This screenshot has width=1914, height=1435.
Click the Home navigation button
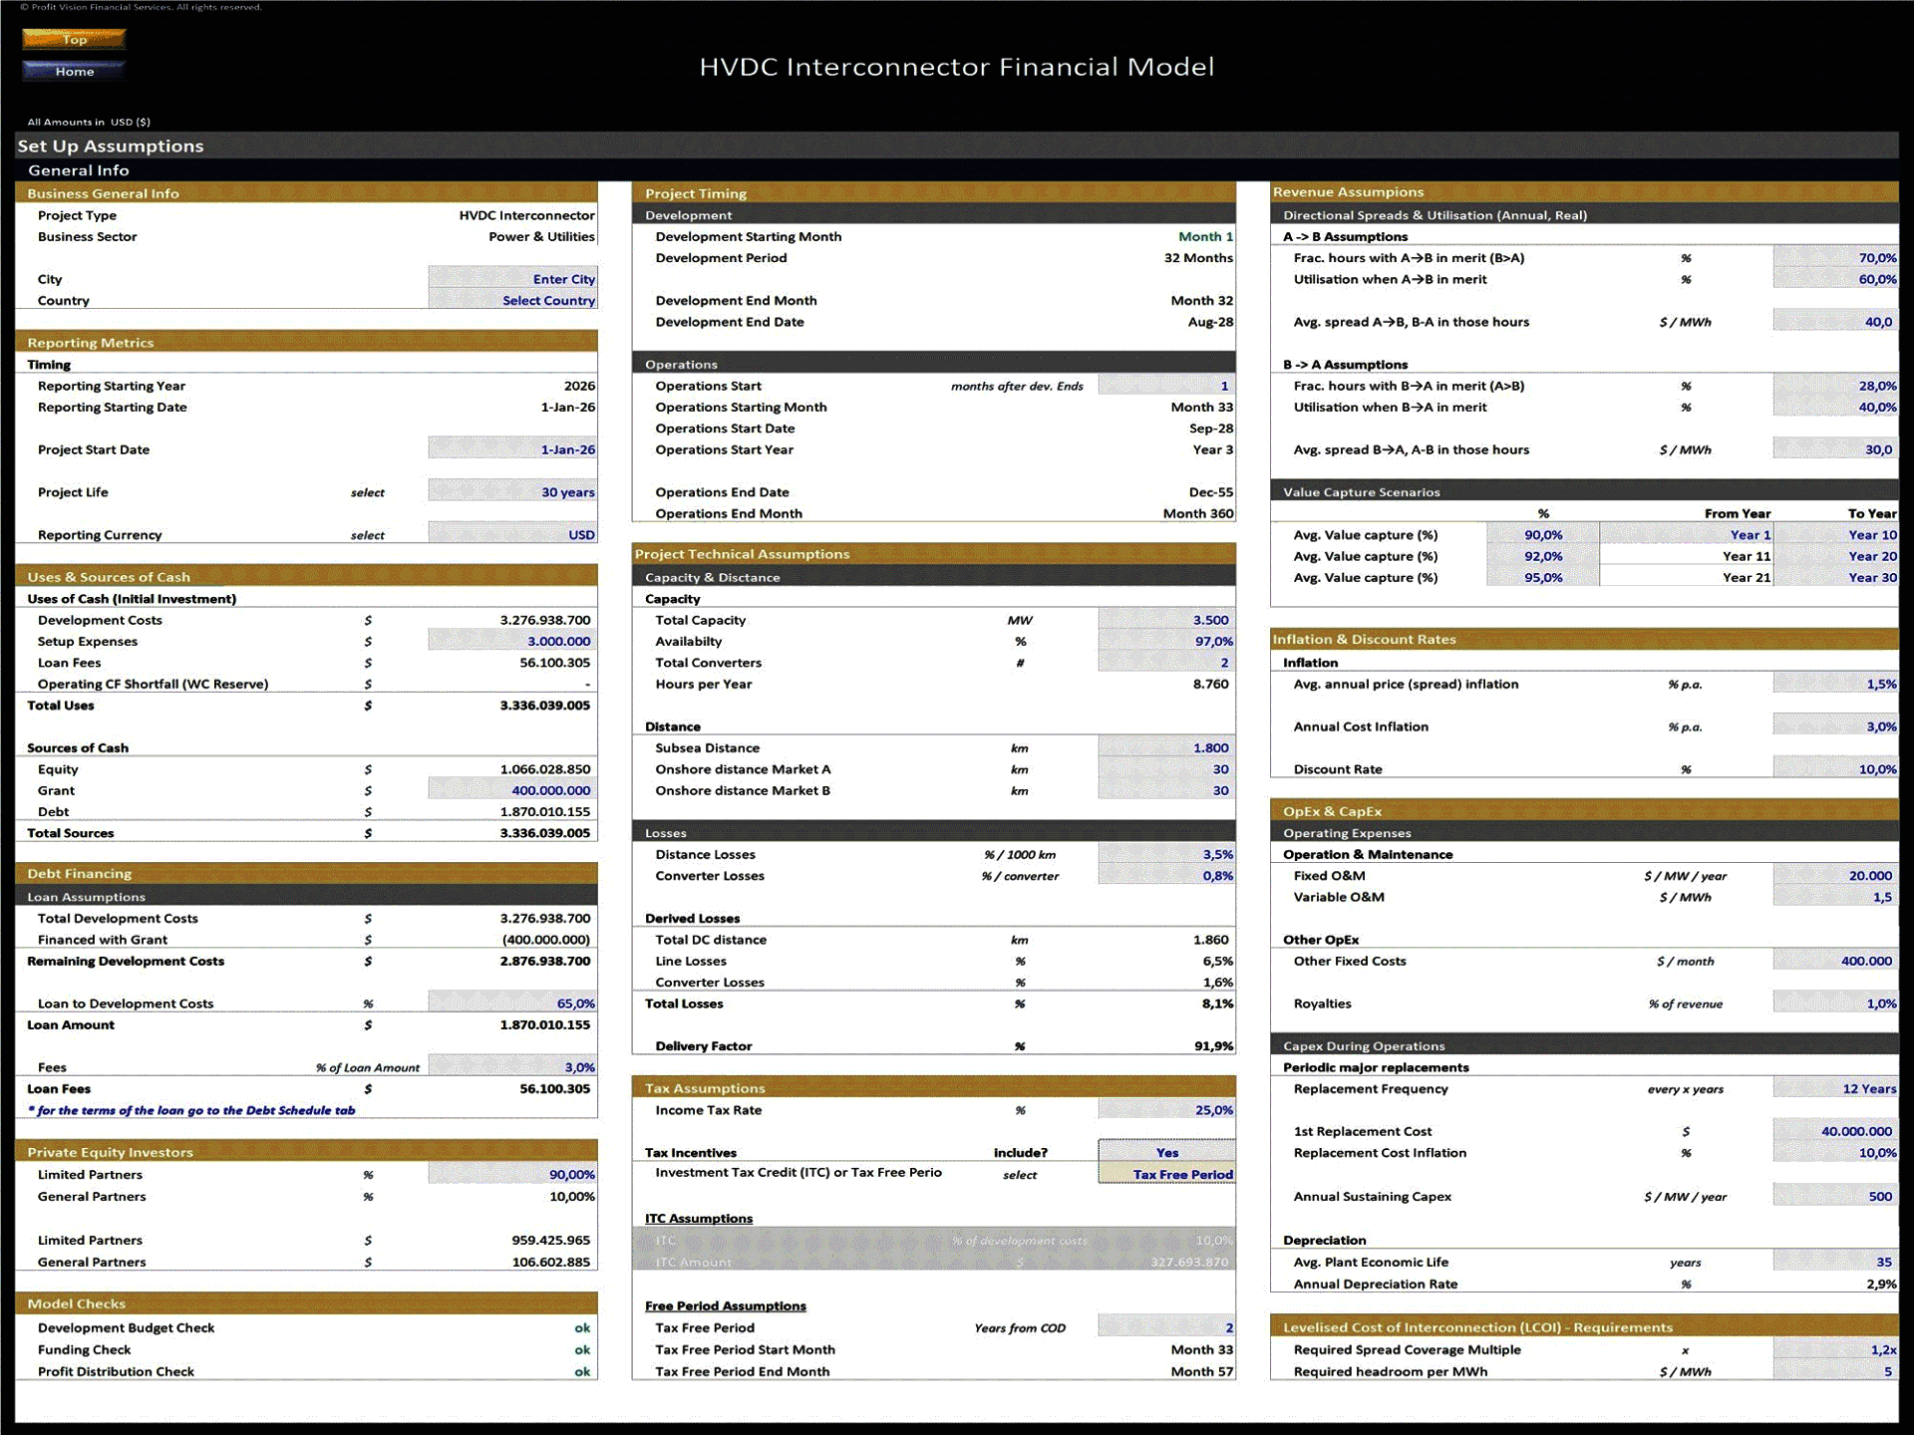click(x=73, y=71)
